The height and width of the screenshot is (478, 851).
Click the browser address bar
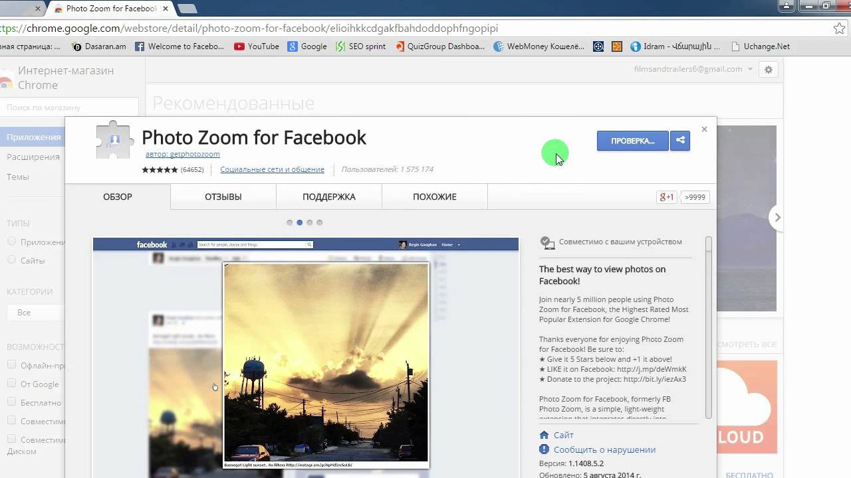(x=412, y=29)
